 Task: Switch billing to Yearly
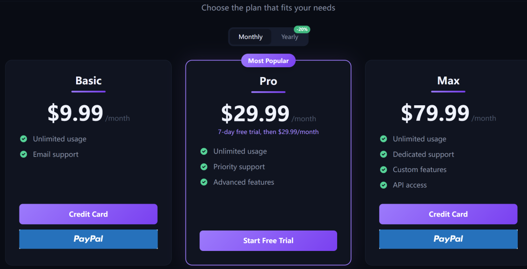(x=289, y=37)
